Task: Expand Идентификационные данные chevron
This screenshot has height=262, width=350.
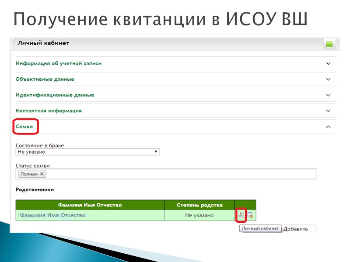Action: point(328,95)
